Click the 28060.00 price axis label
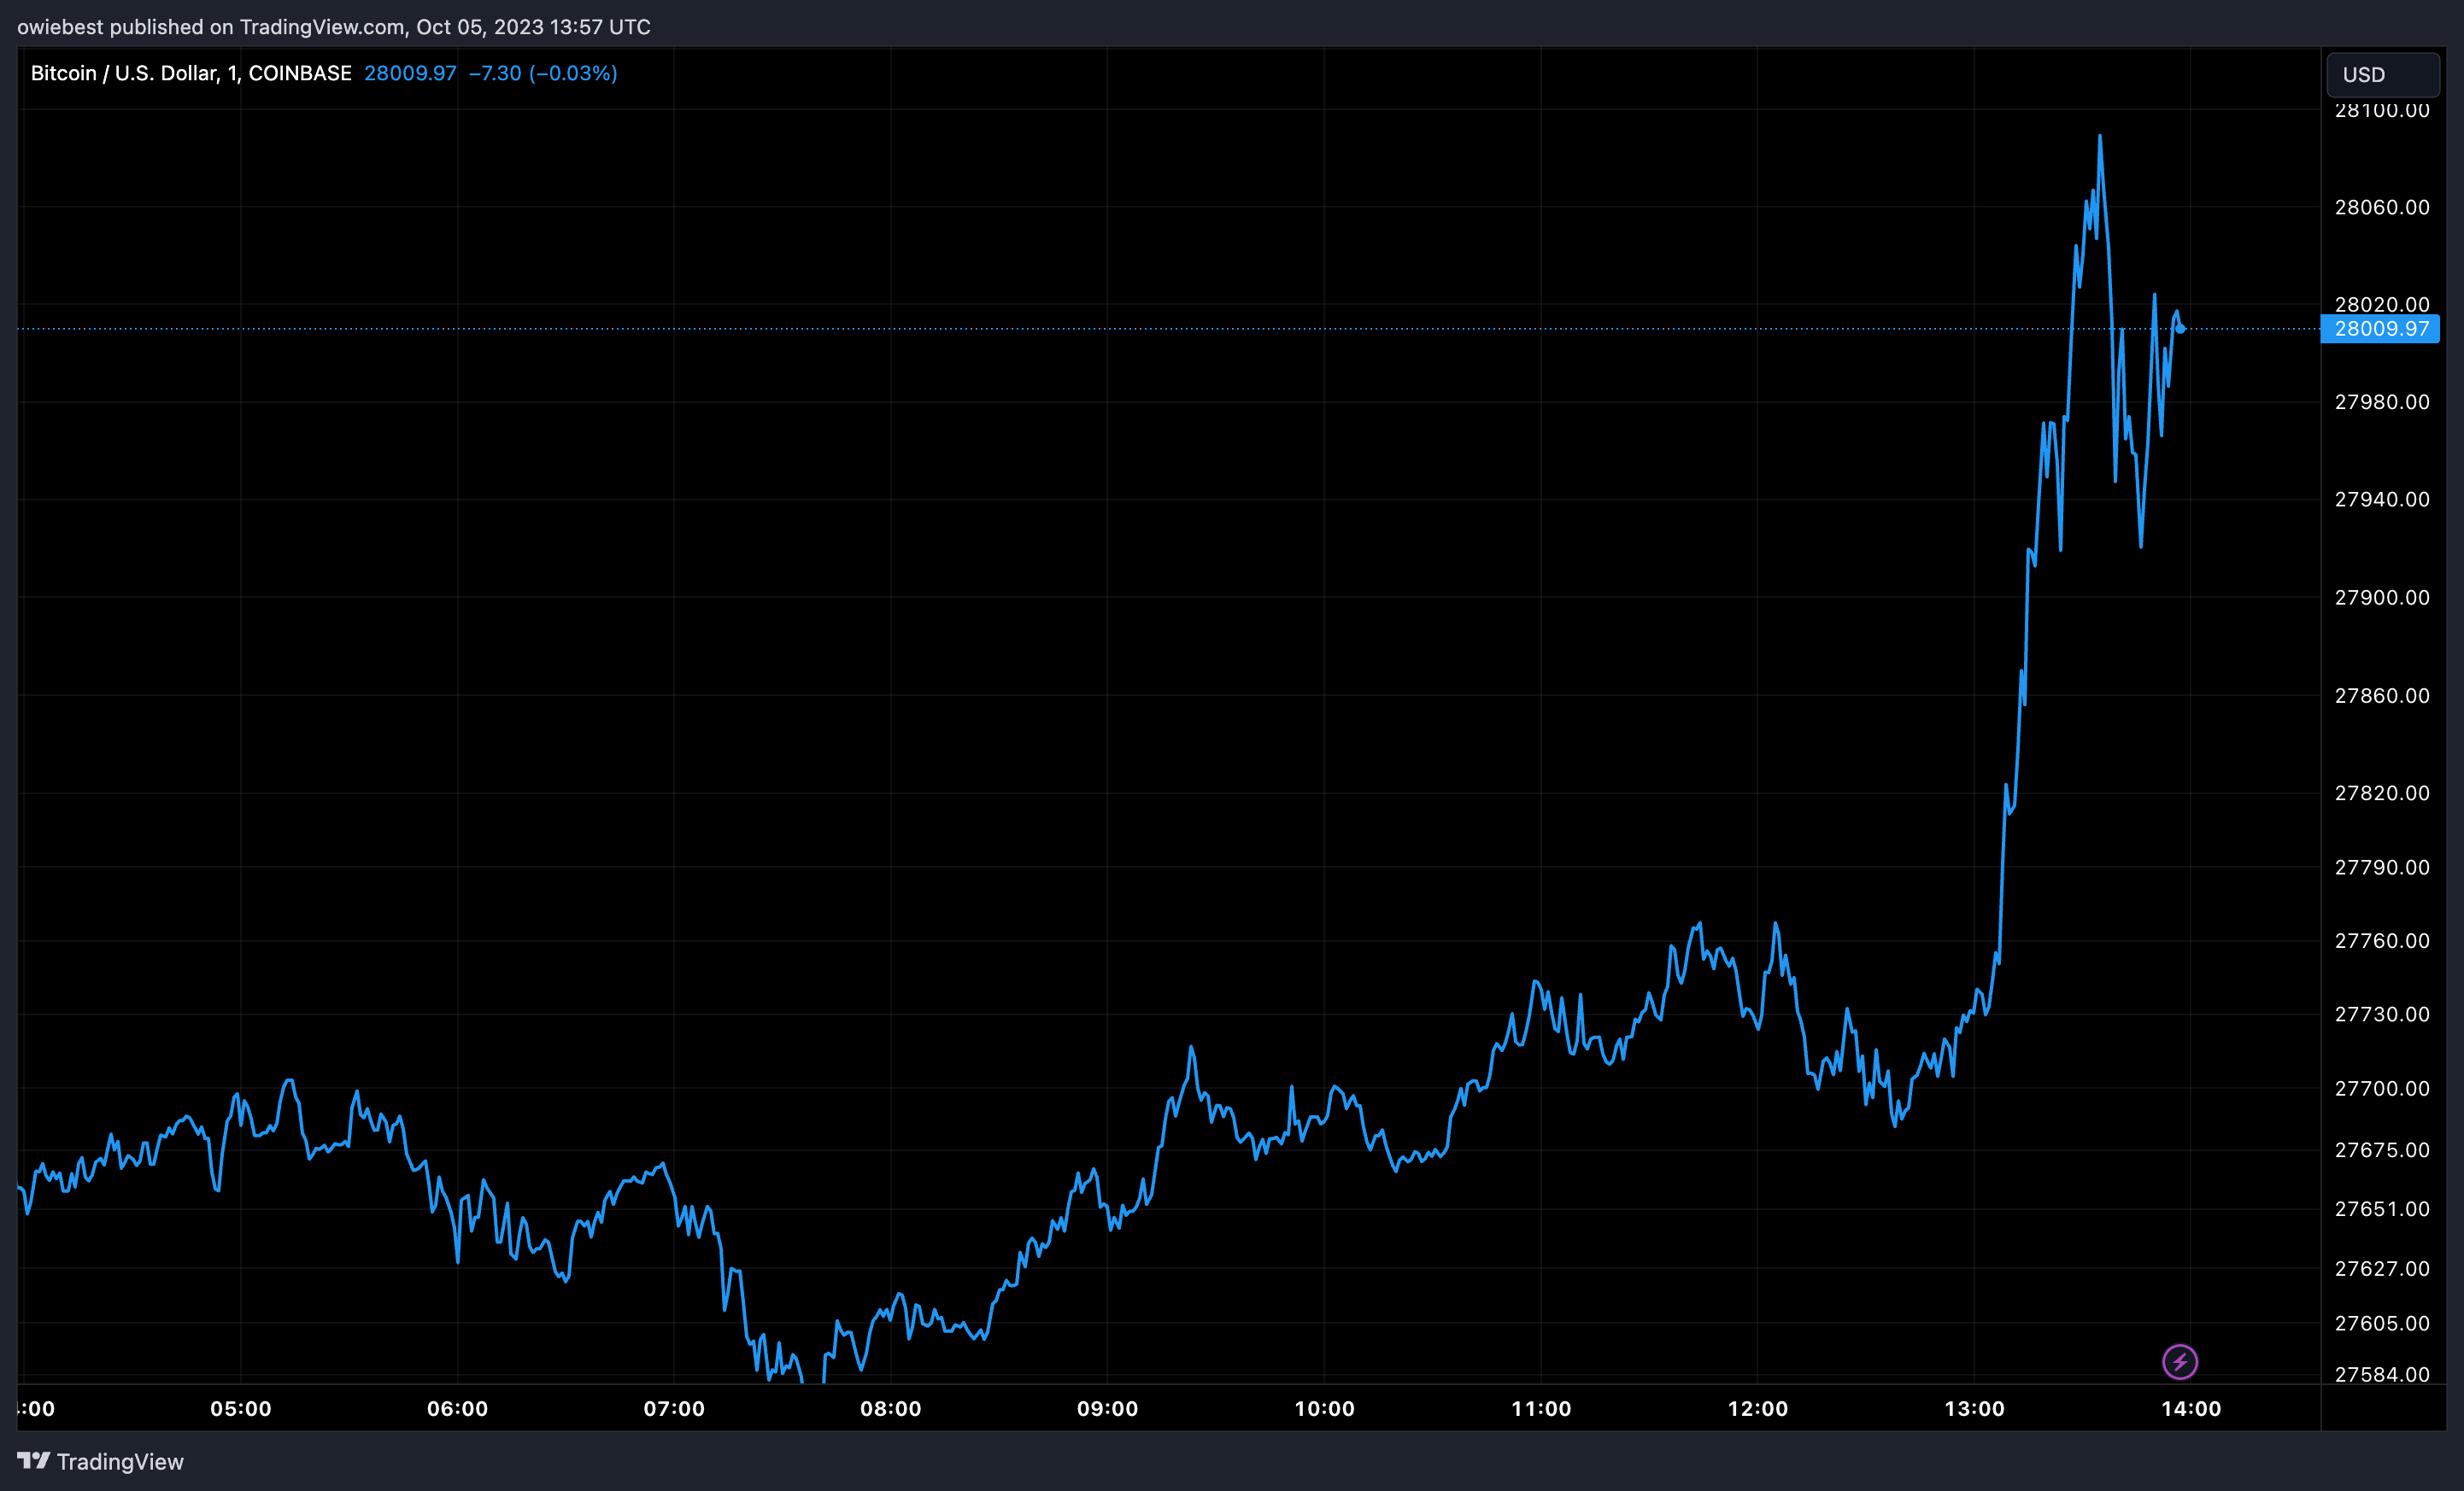Viewport: 2464px width, 1491px height. click(x=2382, y=207)
